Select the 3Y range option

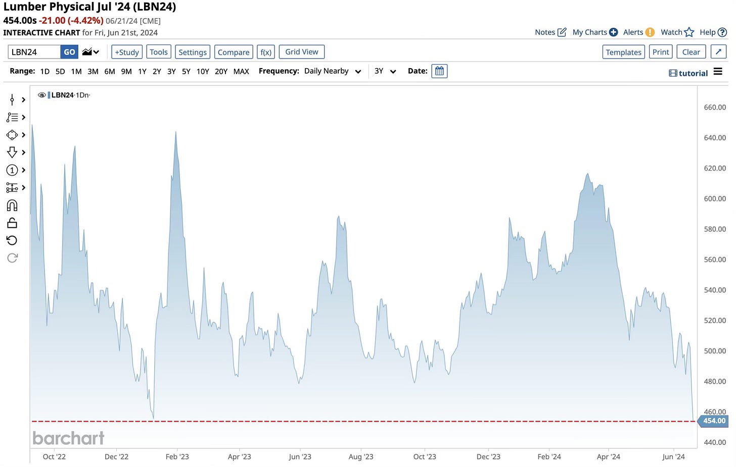pos(171,71)
